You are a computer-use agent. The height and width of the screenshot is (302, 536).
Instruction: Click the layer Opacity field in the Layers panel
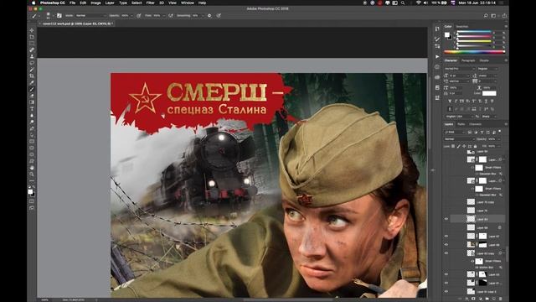(492, 139)
